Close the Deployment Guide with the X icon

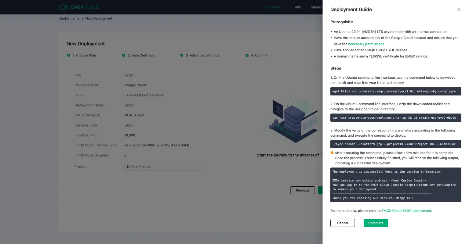coord(459,9)
